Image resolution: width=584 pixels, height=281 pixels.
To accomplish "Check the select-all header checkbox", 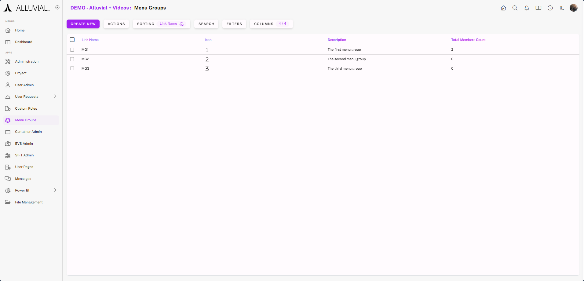I will [x=72, y=40].
